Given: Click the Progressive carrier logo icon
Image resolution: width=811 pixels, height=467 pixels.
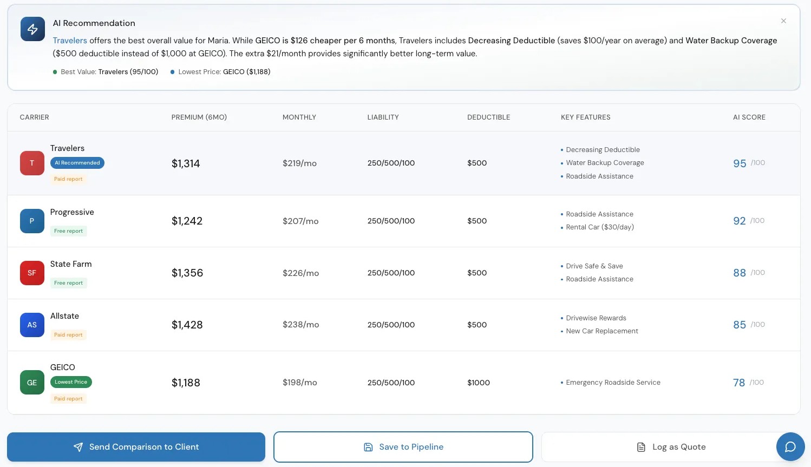Looking at the screenshot, I should pos(32,221).
